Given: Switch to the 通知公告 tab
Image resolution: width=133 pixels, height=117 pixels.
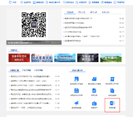Looking at the screenshot, I should [82, 12].
